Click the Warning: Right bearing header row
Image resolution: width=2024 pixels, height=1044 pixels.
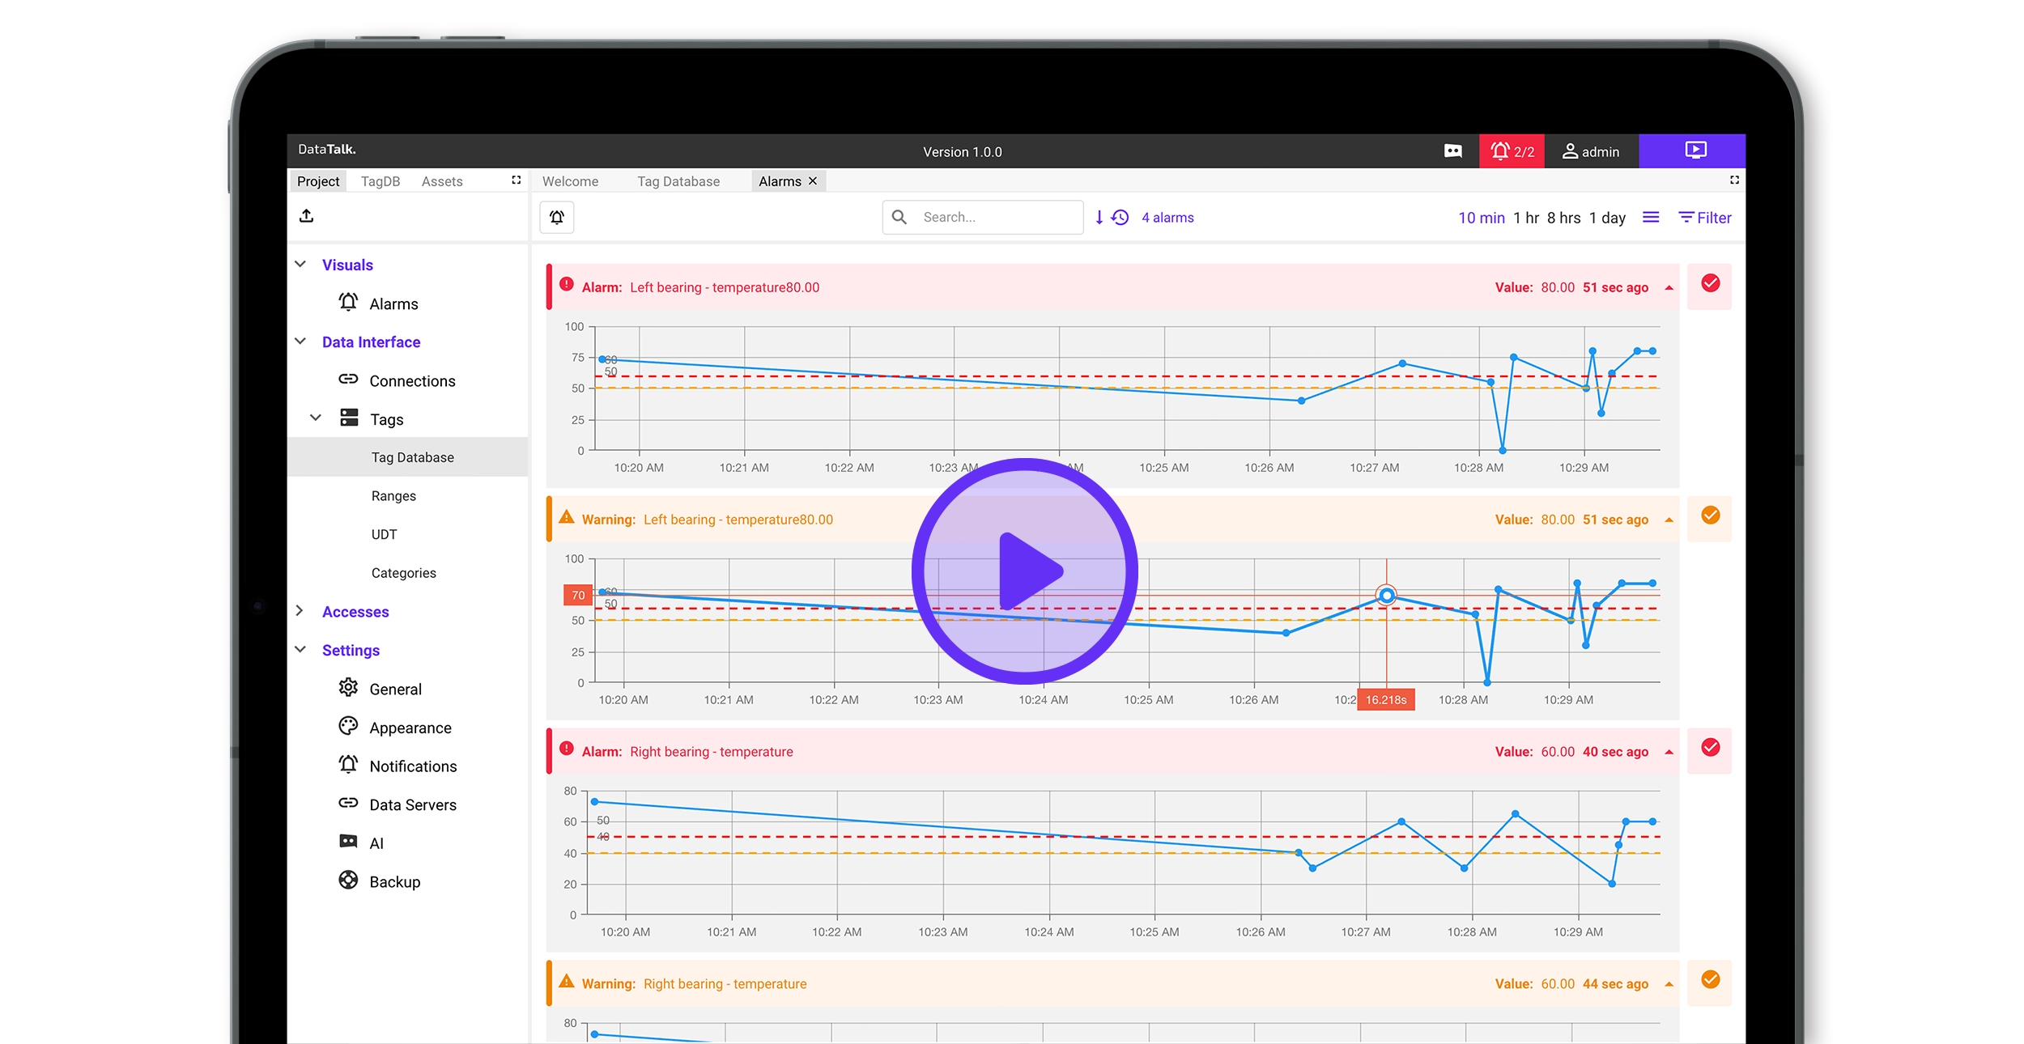(x=1113, y=984)
